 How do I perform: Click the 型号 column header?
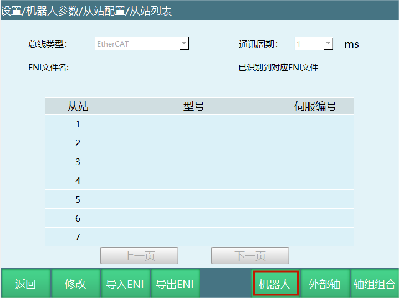(x=194, y=106)
